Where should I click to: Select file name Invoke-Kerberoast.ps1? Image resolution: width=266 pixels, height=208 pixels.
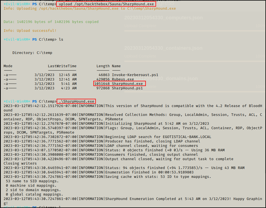point(135,75)
